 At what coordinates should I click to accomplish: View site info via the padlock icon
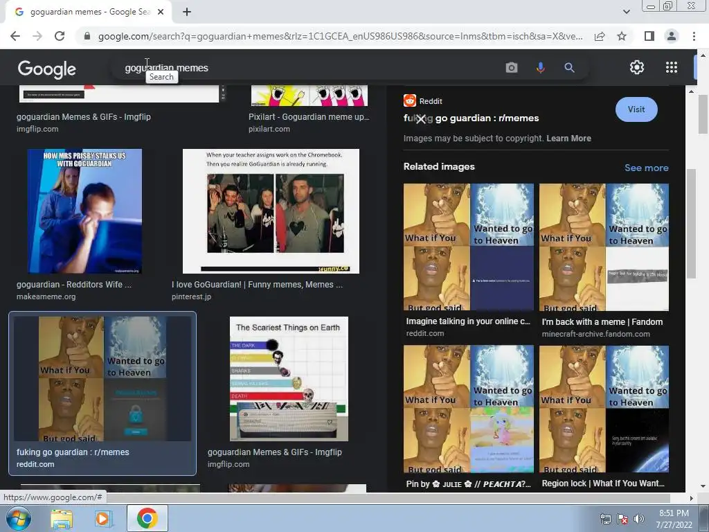point(87,36)
